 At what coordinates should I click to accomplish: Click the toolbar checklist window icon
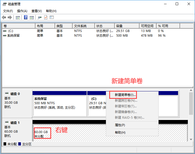52,17
